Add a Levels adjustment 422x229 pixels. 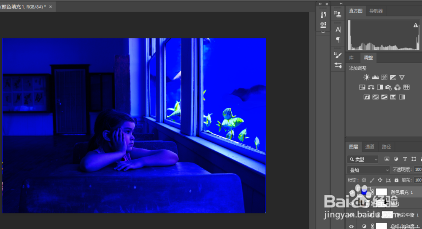coord(375,77)
